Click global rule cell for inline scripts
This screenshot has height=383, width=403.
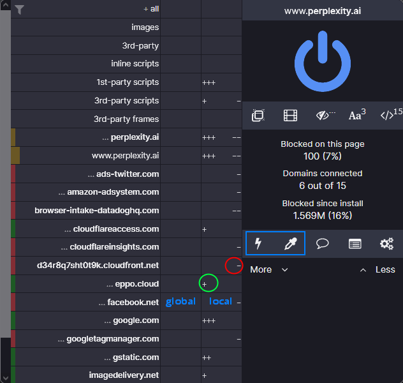click(180, 64)
